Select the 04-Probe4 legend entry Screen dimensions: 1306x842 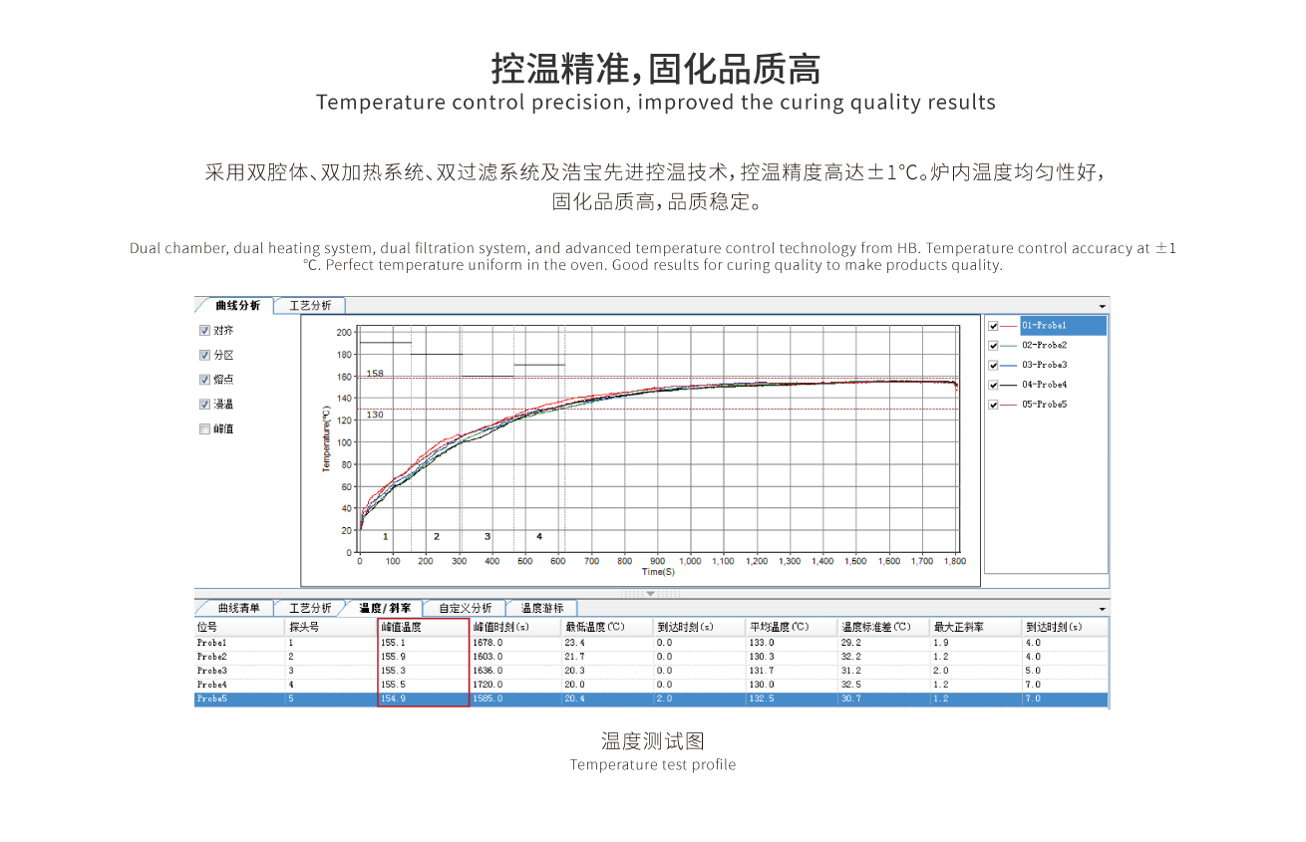[x=1044, y=385]
